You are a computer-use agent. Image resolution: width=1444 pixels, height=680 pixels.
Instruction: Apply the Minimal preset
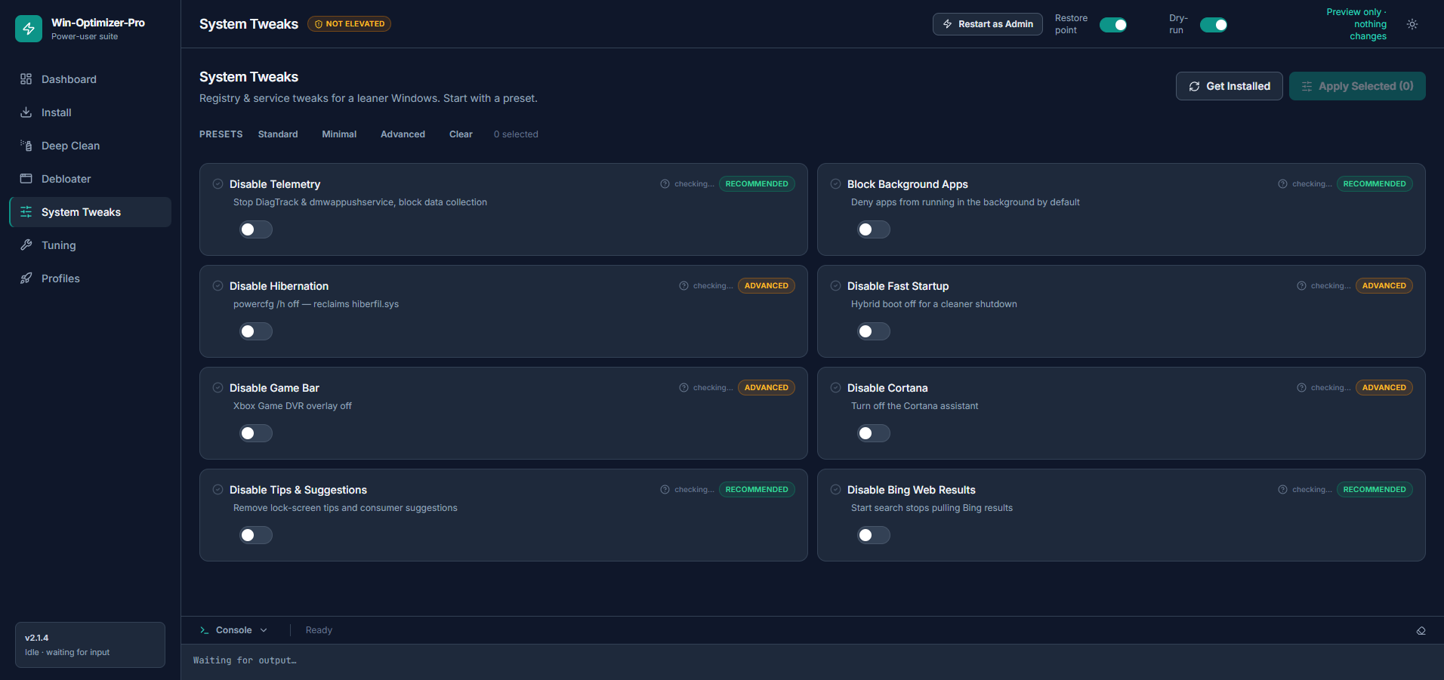tap(339, 134)
